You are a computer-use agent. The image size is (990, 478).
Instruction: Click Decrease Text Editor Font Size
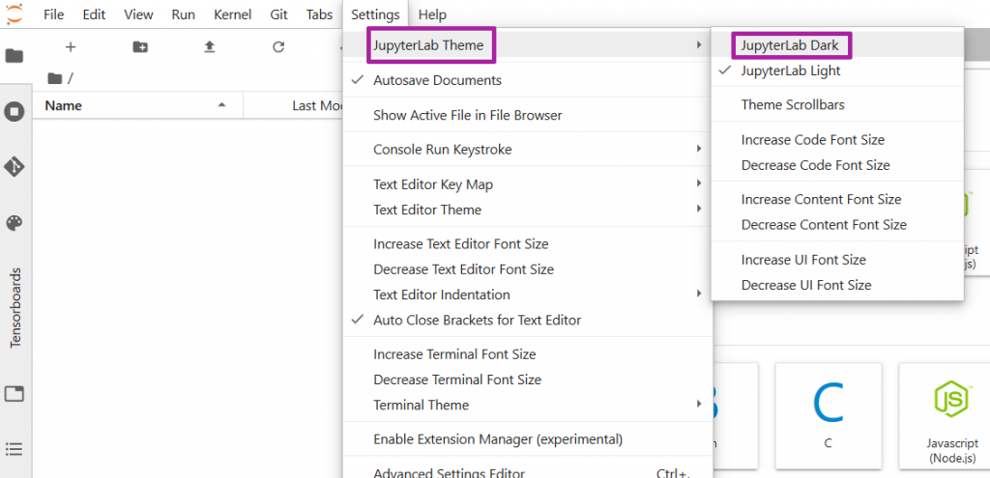pos(528,269)
